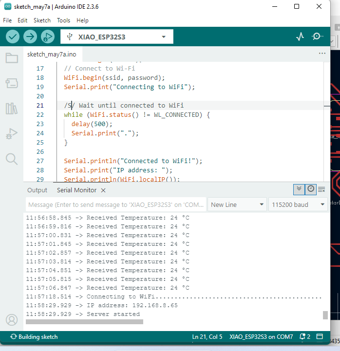The width and height of the screenshot is (340, 351).
Task: Open the Edit menu
Action: [x=22, y=20]
